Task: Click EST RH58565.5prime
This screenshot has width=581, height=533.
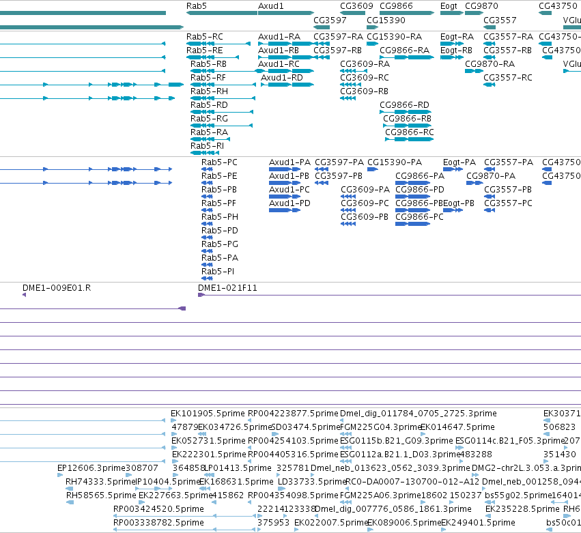Action: pyautogui.click(x=101, y=495)
